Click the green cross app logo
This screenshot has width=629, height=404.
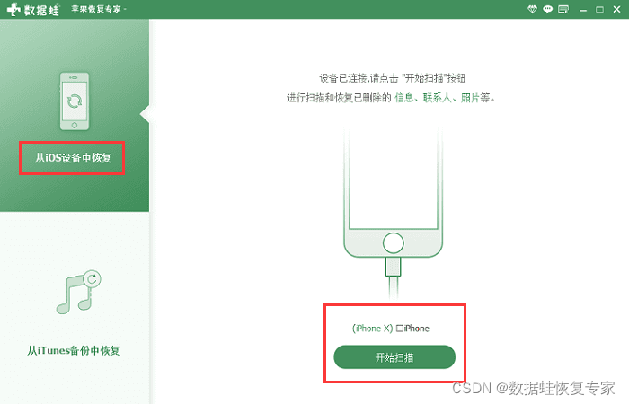[x=13, y=9]
